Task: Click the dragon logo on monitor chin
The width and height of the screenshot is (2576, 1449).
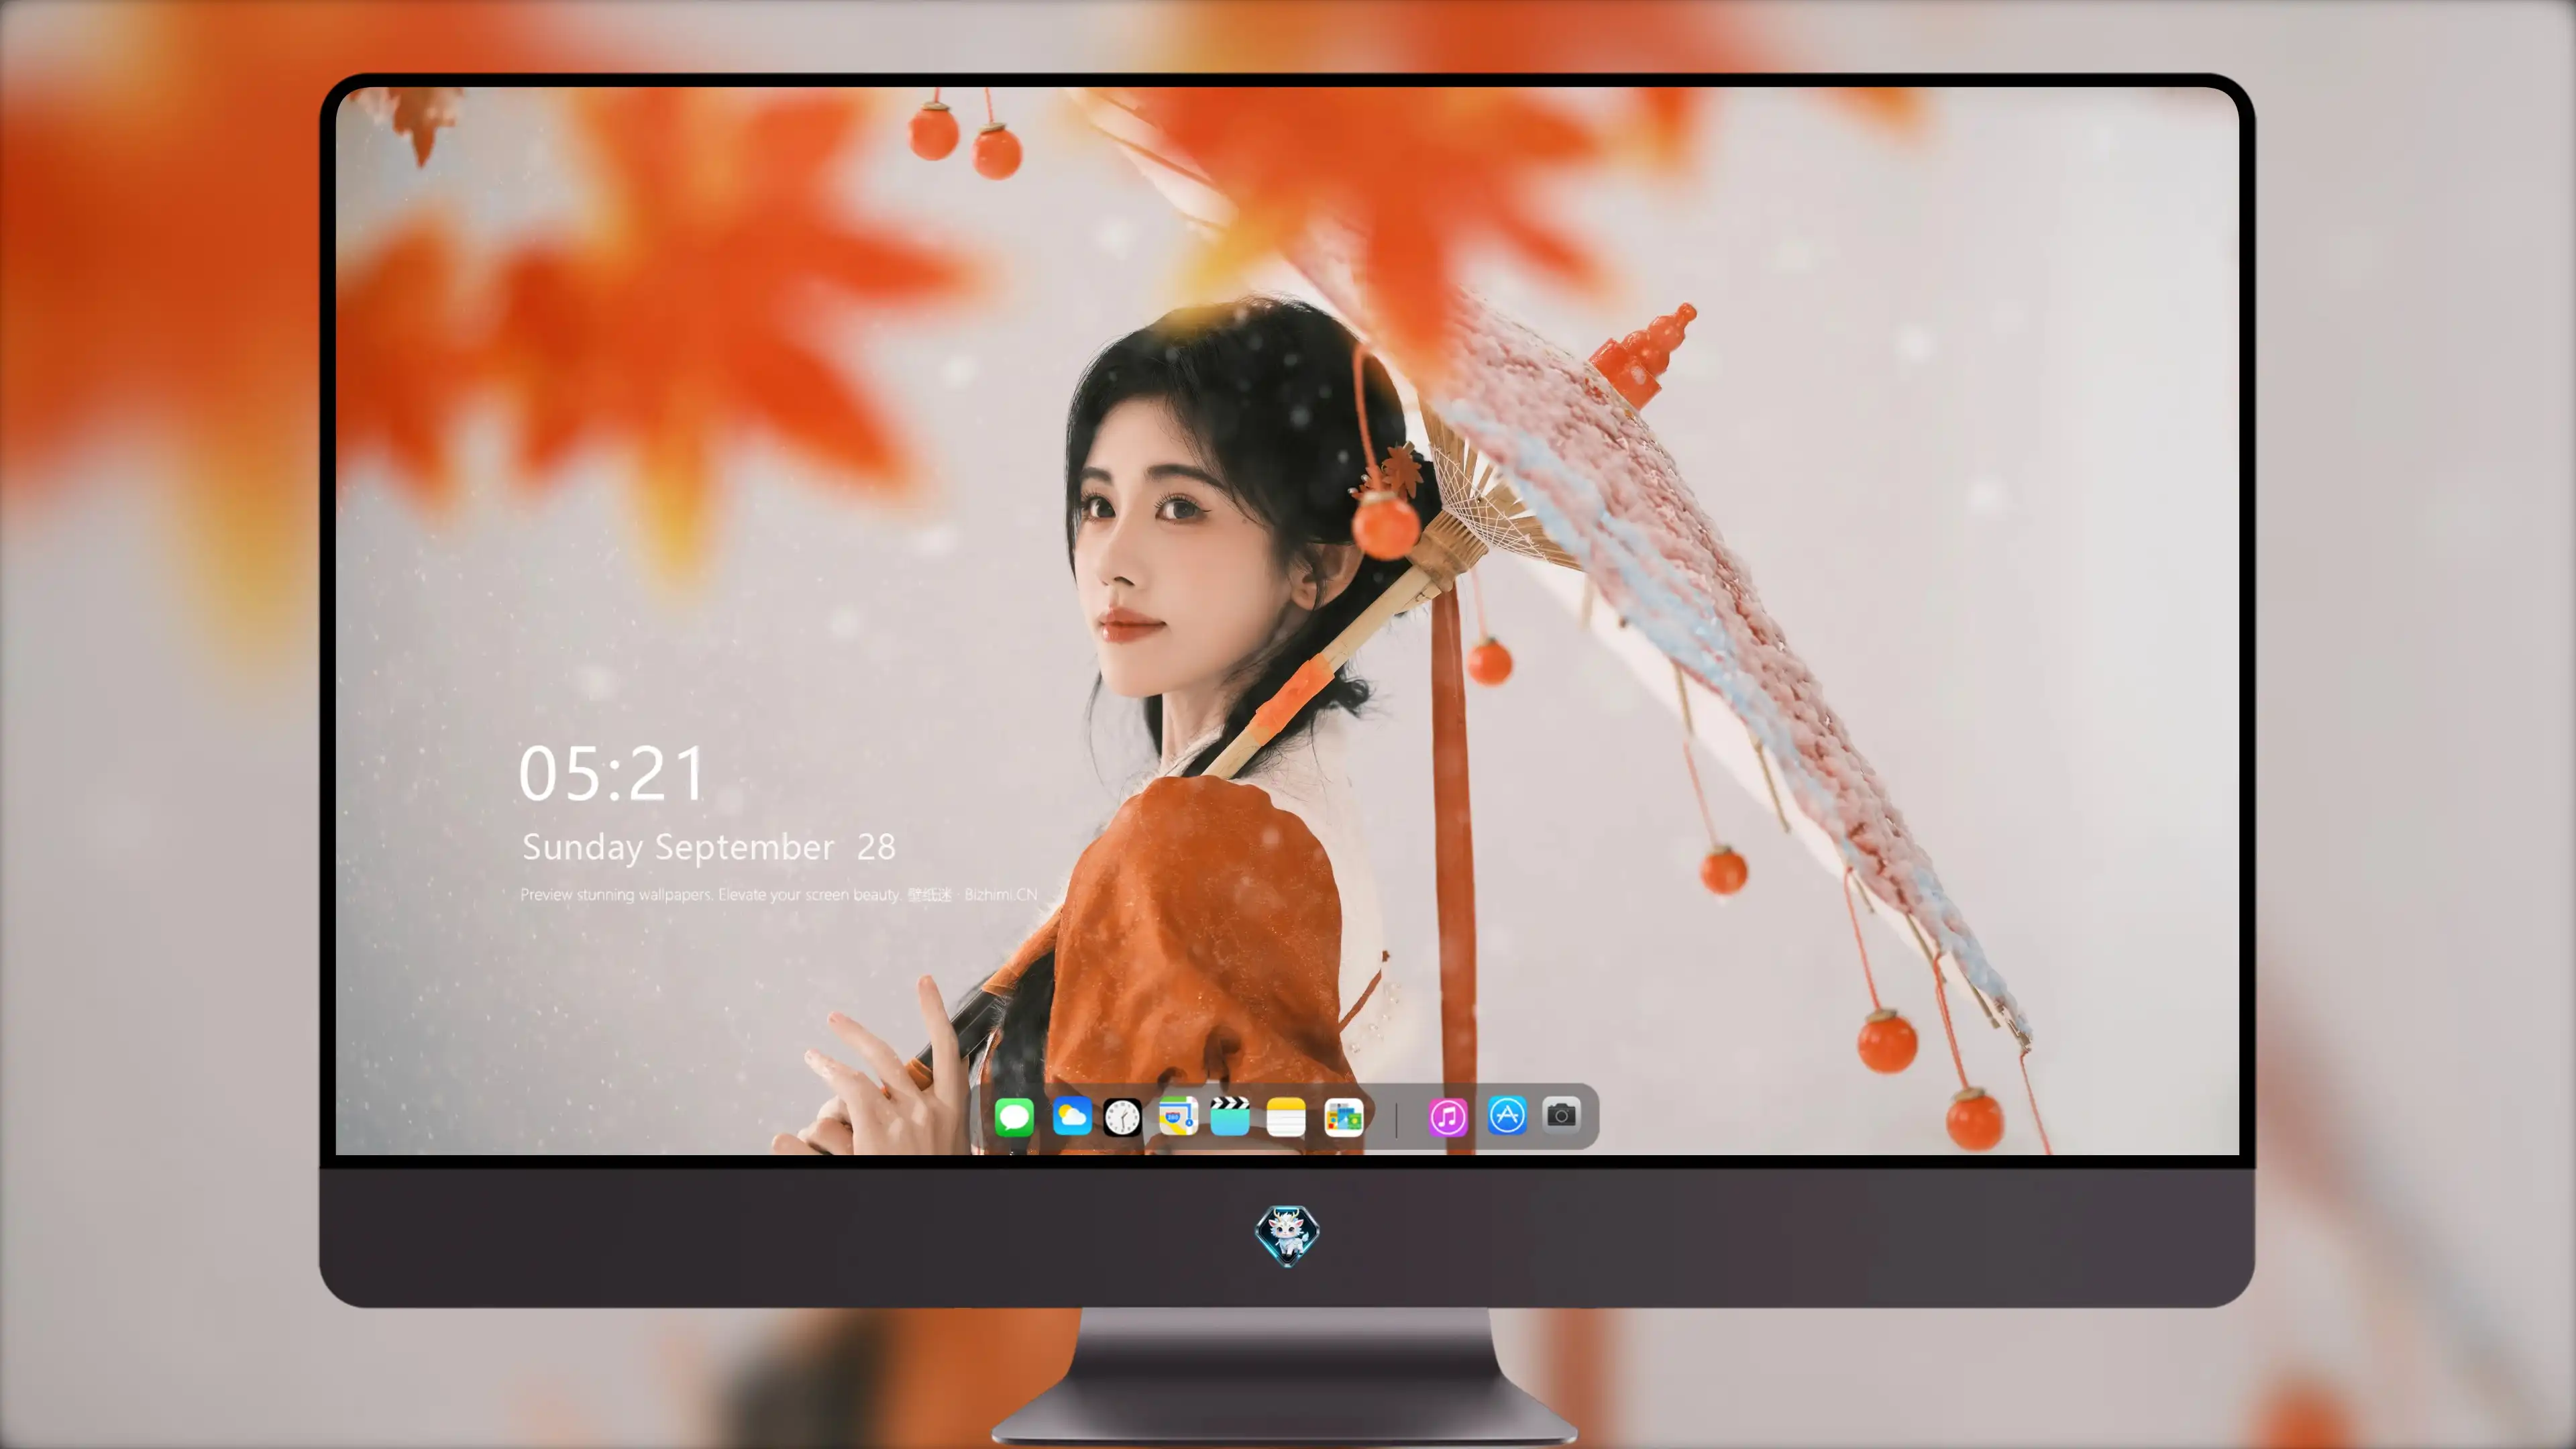Action: (x=1287, y=1235)
